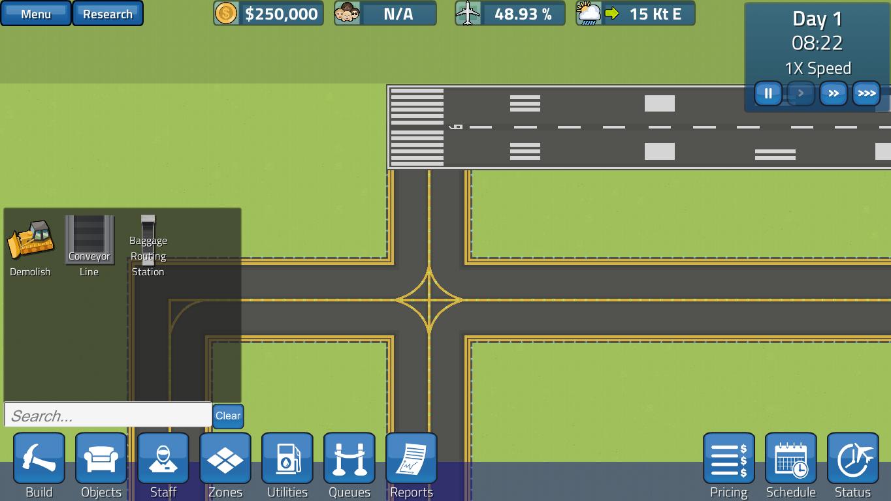The height and width of the screenshot is (501, 891).
Task: Click the Search input field
Action: tap(108, 416)
